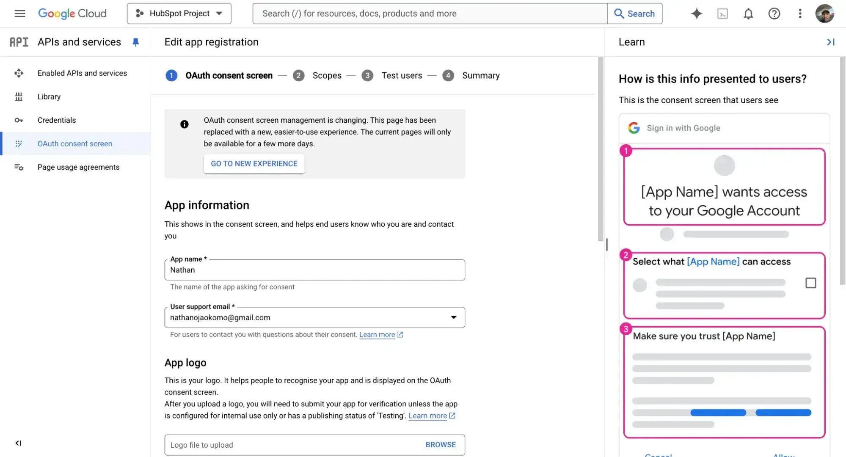Screen dimensions: 846x457
Task: Click the three-dot settings menu icon
Action: click(x=800, y=14)
